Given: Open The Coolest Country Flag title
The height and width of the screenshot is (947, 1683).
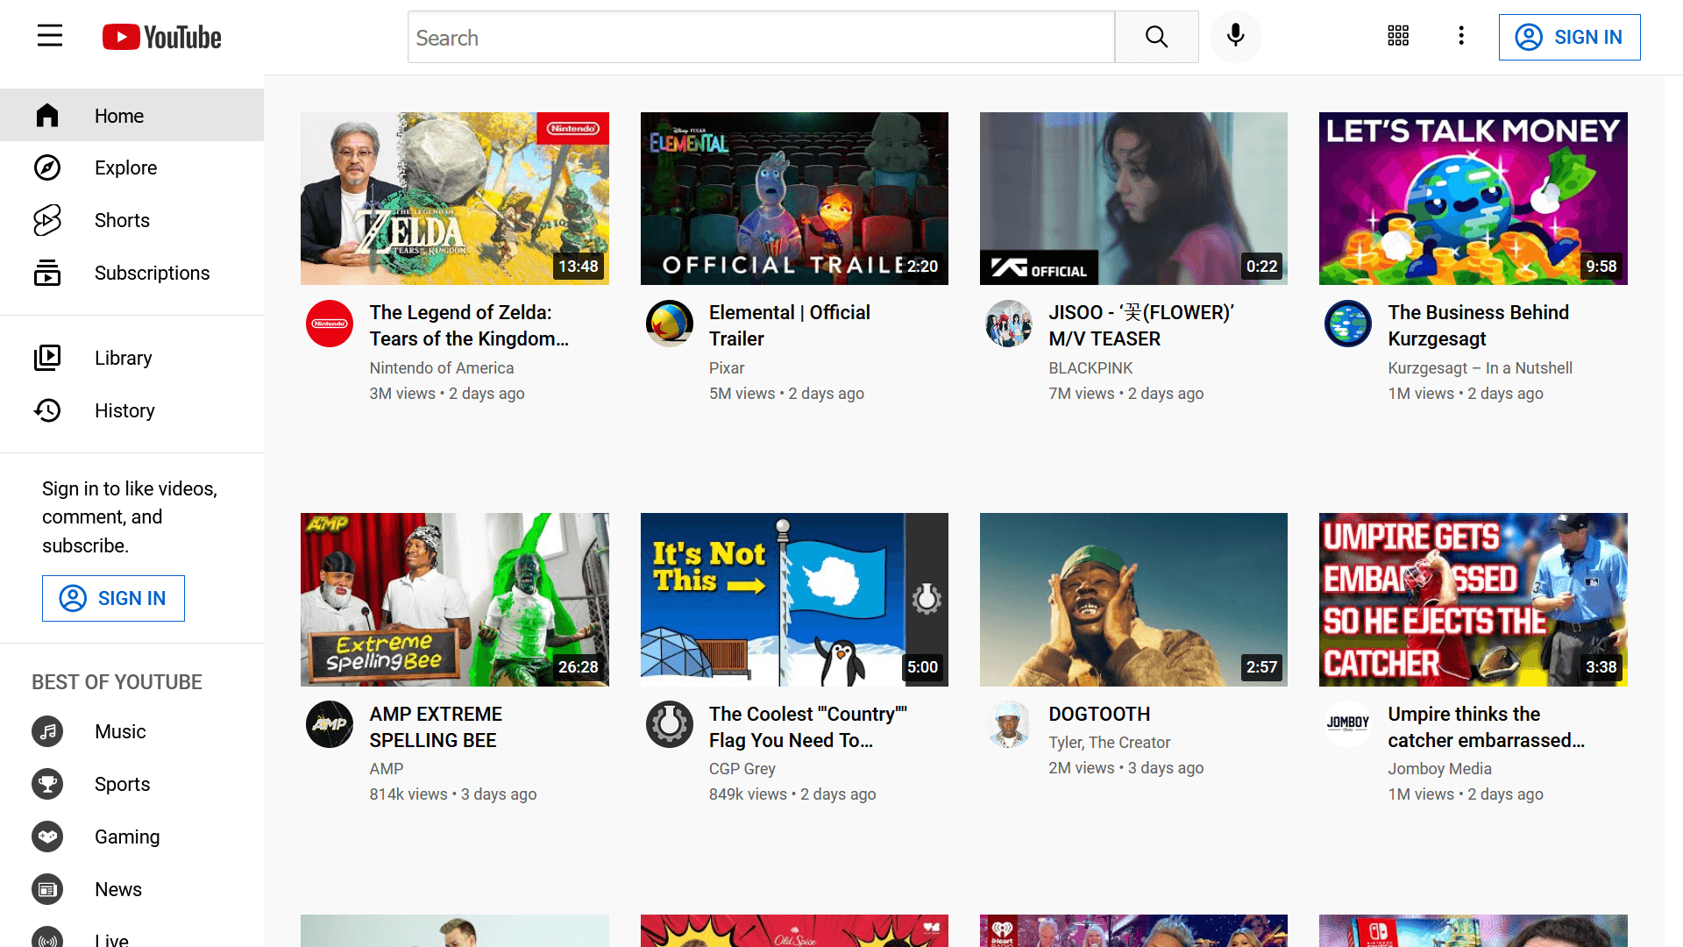Looking at the screenshot, I should 807,727.
